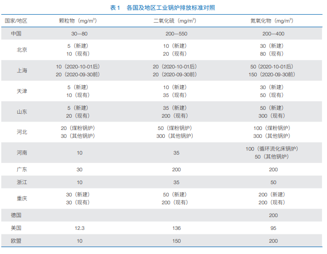Select the "氮氧化物" column header

[271, 21]
